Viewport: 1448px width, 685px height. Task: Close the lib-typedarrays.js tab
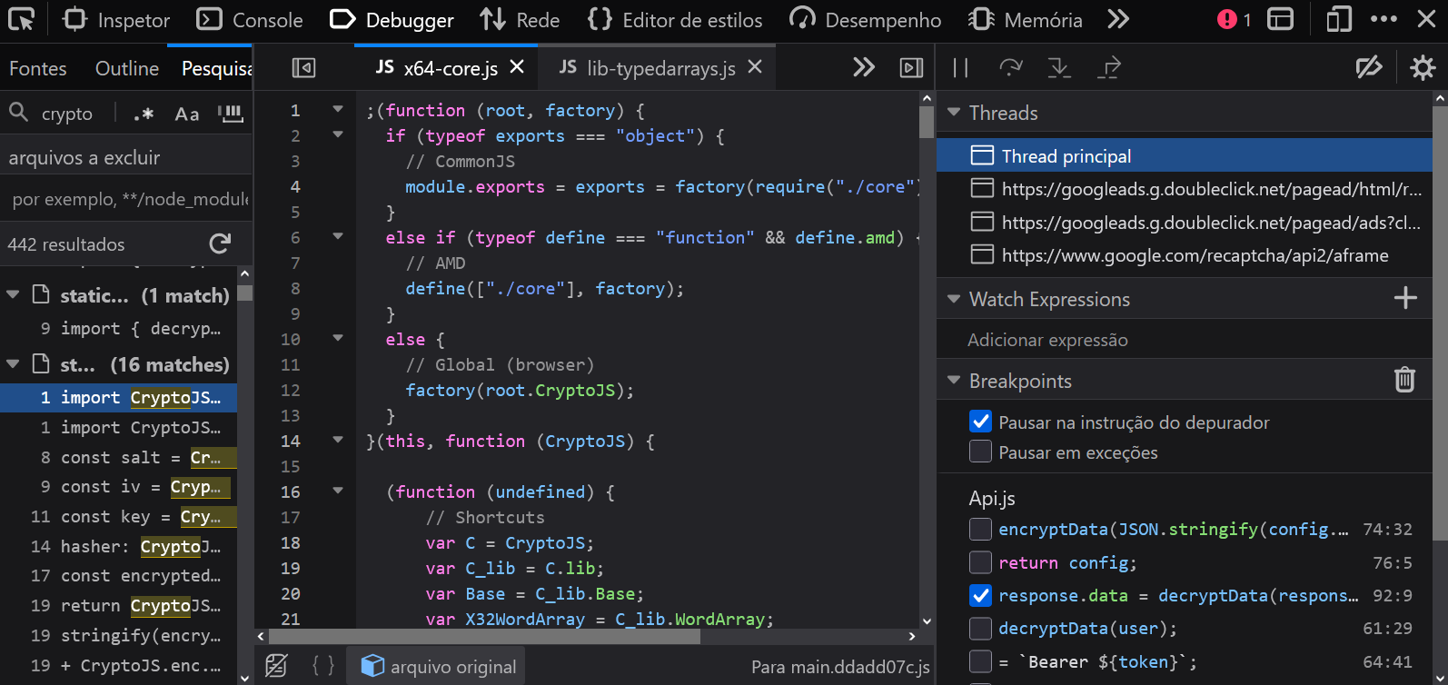pyautogui.click(x=755, y=67)
